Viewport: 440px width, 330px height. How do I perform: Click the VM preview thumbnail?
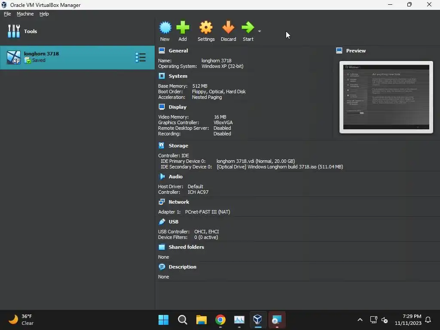pos(386,97)
